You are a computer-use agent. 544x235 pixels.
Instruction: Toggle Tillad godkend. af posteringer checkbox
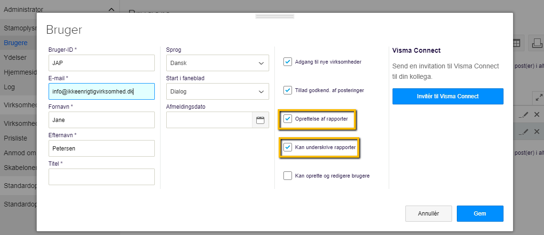(288, 90)
